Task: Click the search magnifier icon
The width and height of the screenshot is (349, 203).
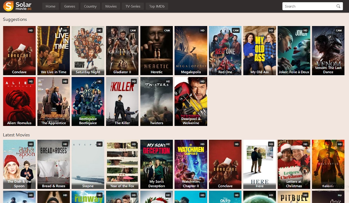Action: click(338, 6)
